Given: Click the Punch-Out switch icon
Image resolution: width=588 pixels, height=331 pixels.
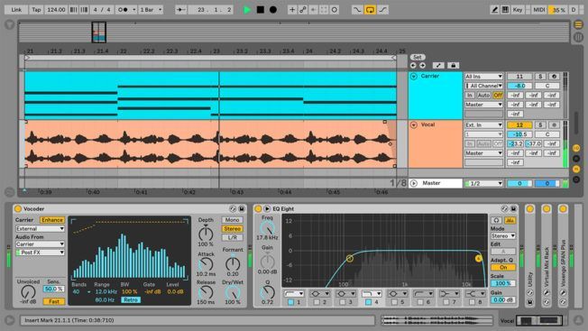Looking at the screenshot, I should click(382, 10).
